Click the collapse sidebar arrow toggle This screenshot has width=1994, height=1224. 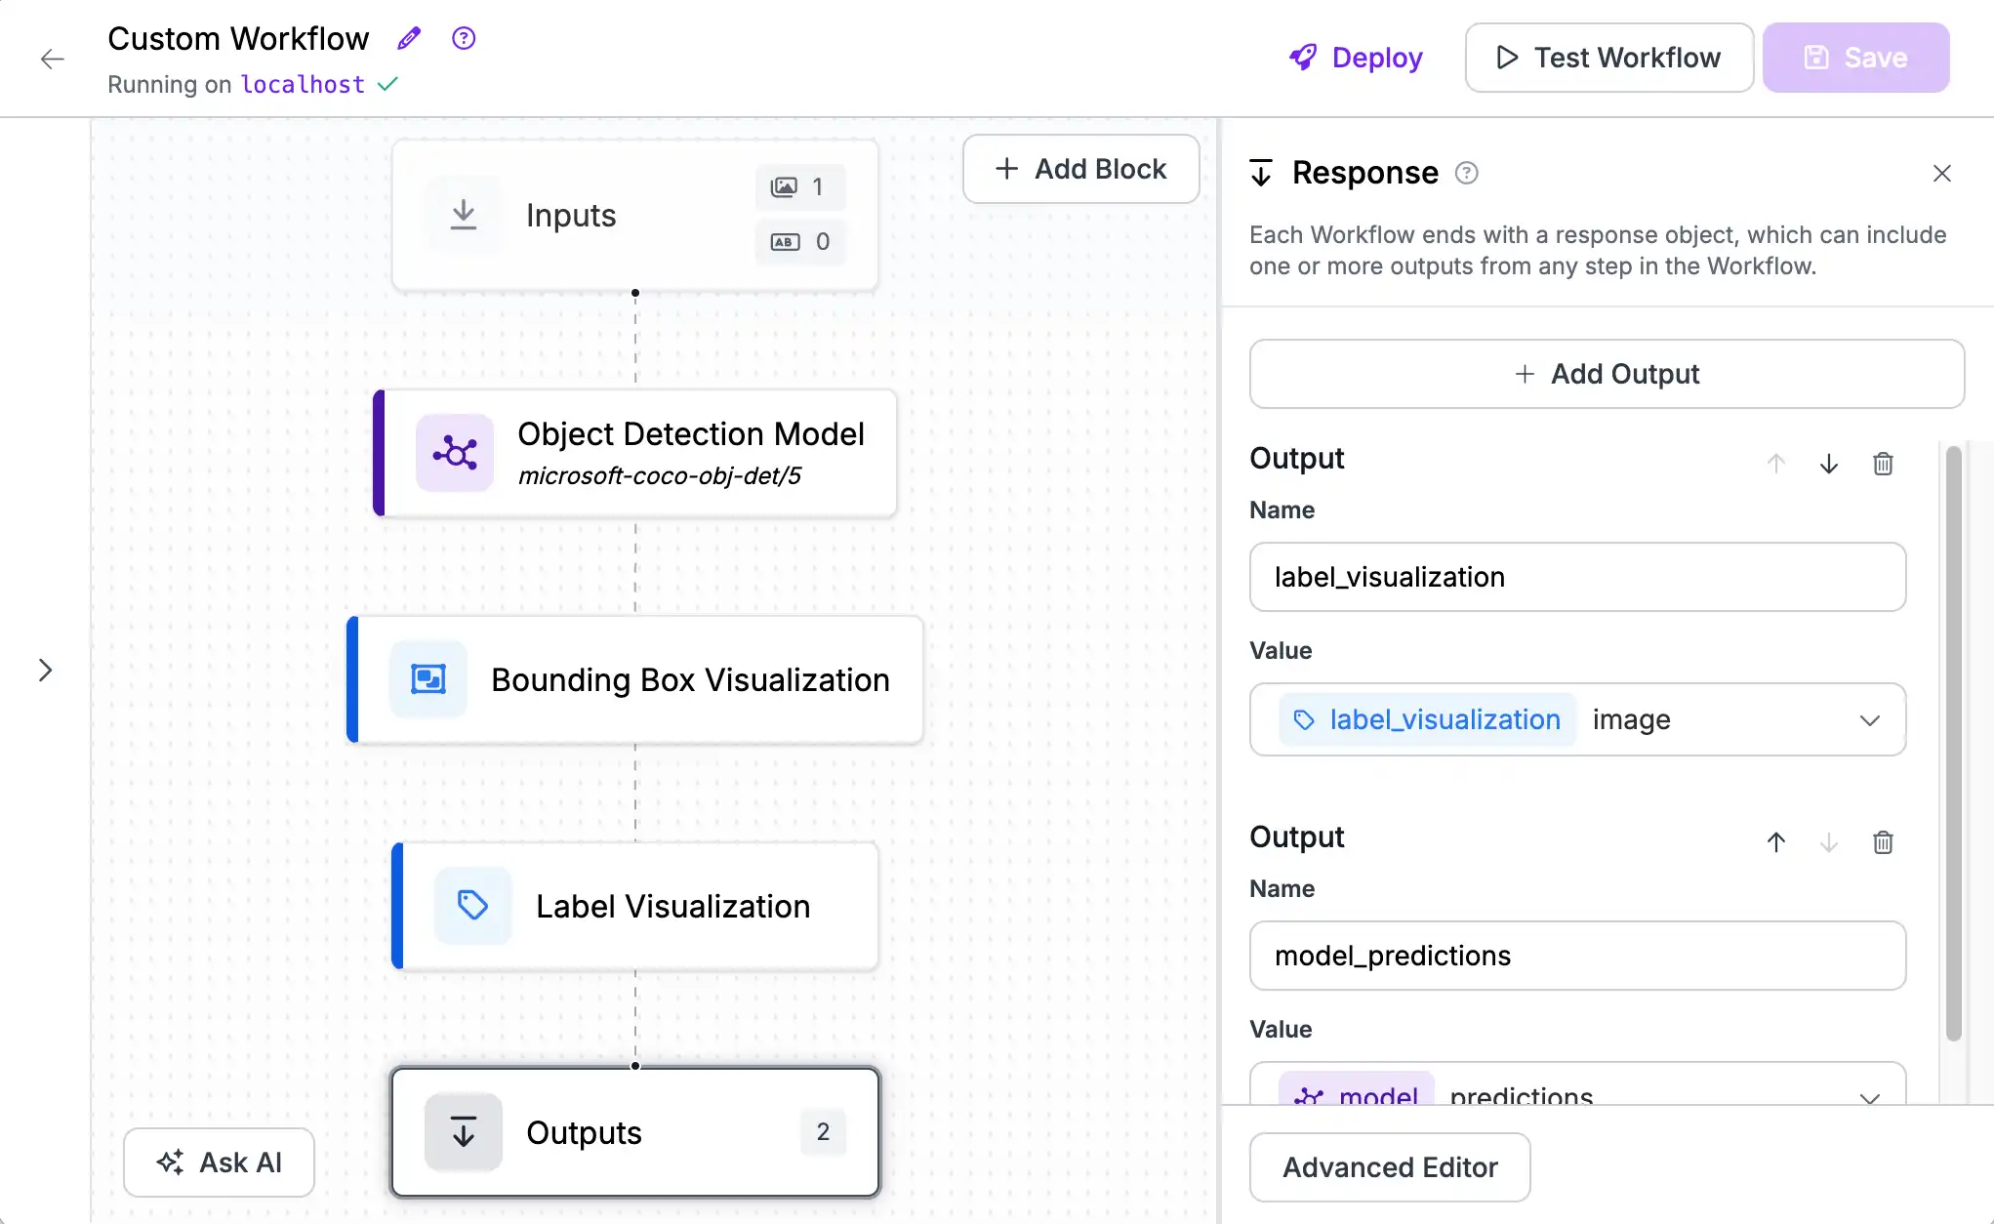44,670
